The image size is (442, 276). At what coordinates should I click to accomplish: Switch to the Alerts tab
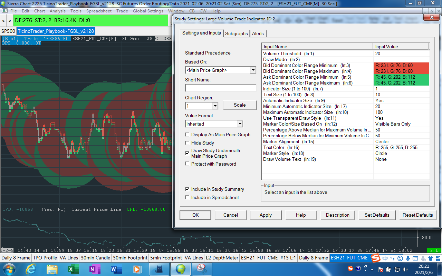[x=258, y=33]
